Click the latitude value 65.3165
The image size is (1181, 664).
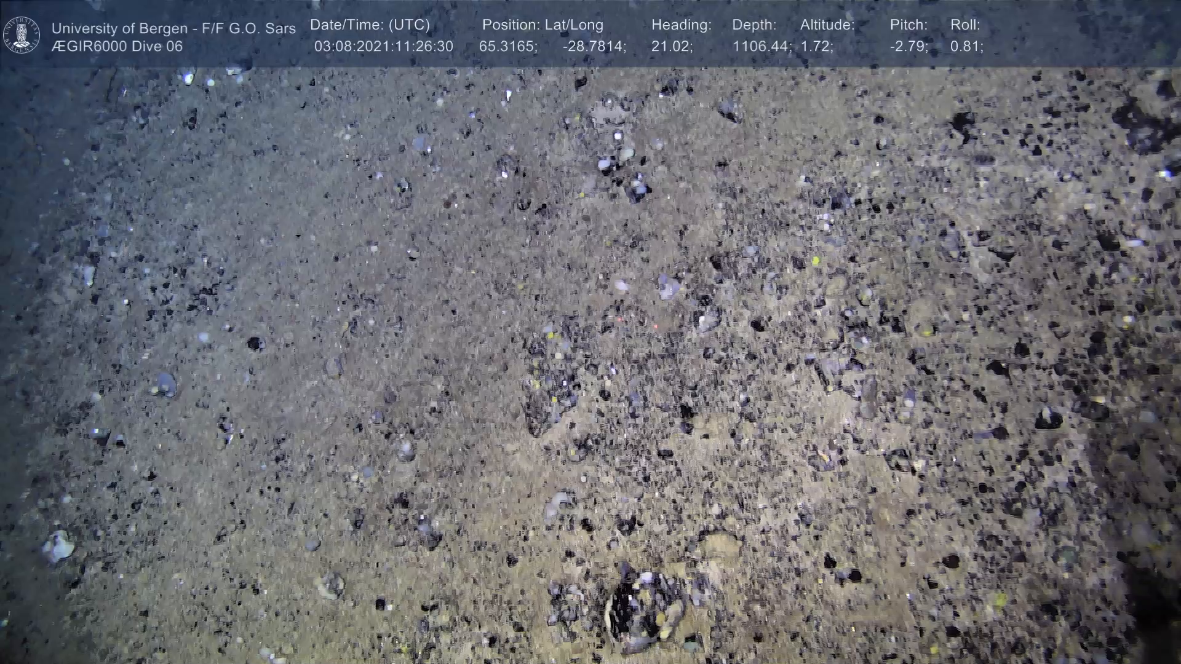507,47
